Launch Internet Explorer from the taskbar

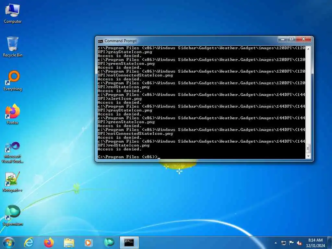(x=29, y=243)
